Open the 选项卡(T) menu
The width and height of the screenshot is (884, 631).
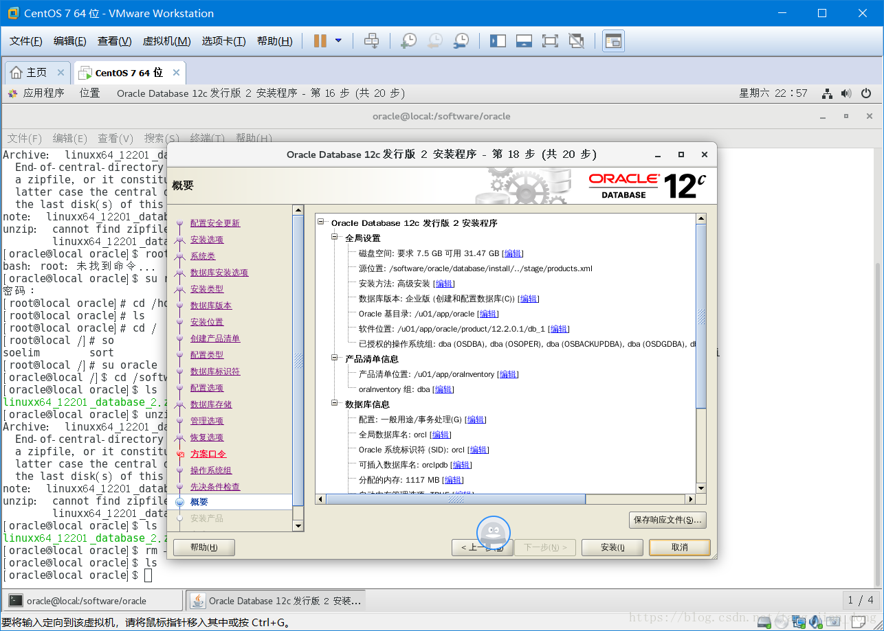tap(223, 41)
